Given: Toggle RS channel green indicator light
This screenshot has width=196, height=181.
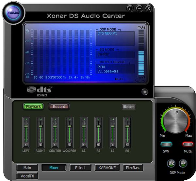Looking at the screenshot, I should [x=98, y=119].
